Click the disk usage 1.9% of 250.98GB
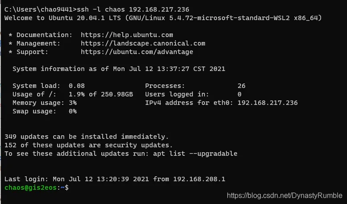This screenshot has width=347, height=204. [100, 94]
